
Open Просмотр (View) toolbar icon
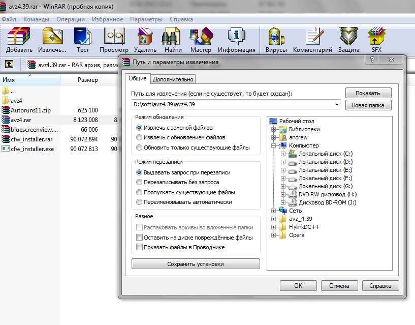tap(114, 36)
